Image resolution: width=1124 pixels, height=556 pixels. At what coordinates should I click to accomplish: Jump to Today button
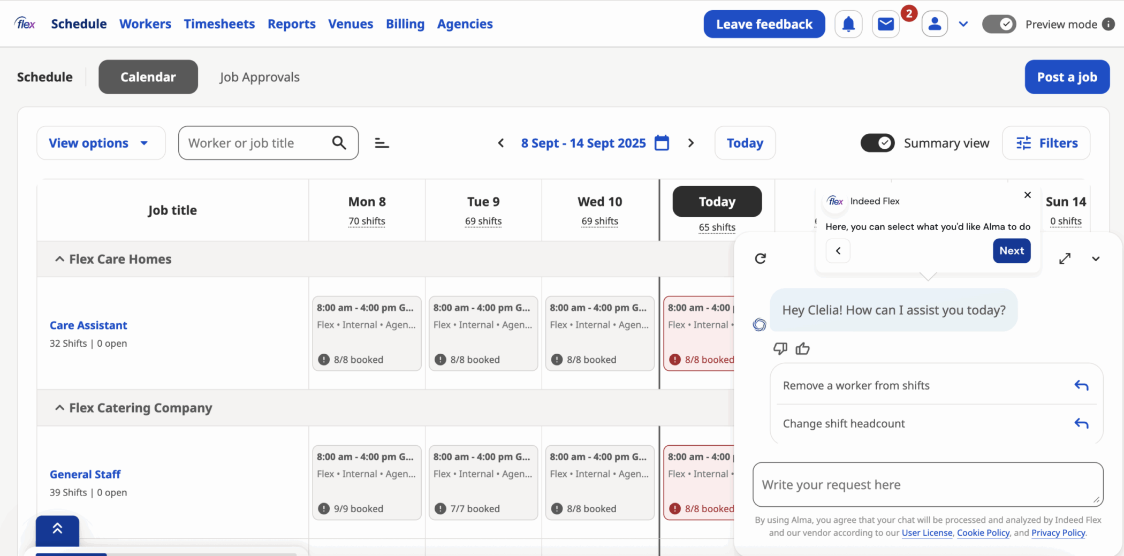coord(745,143)
